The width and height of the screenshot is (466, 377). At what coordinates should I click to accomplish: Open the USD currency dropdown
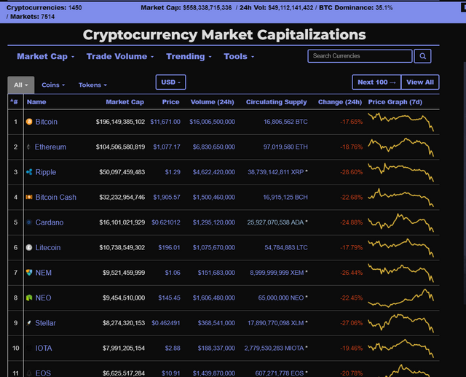click(x=170, y=82)
